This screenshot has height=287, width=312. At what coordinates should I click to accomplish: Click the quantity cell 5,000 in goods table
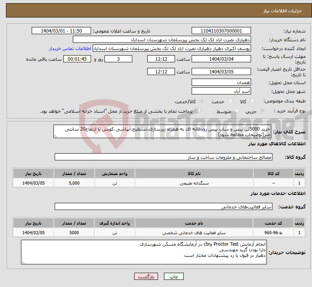coord(74,183)
